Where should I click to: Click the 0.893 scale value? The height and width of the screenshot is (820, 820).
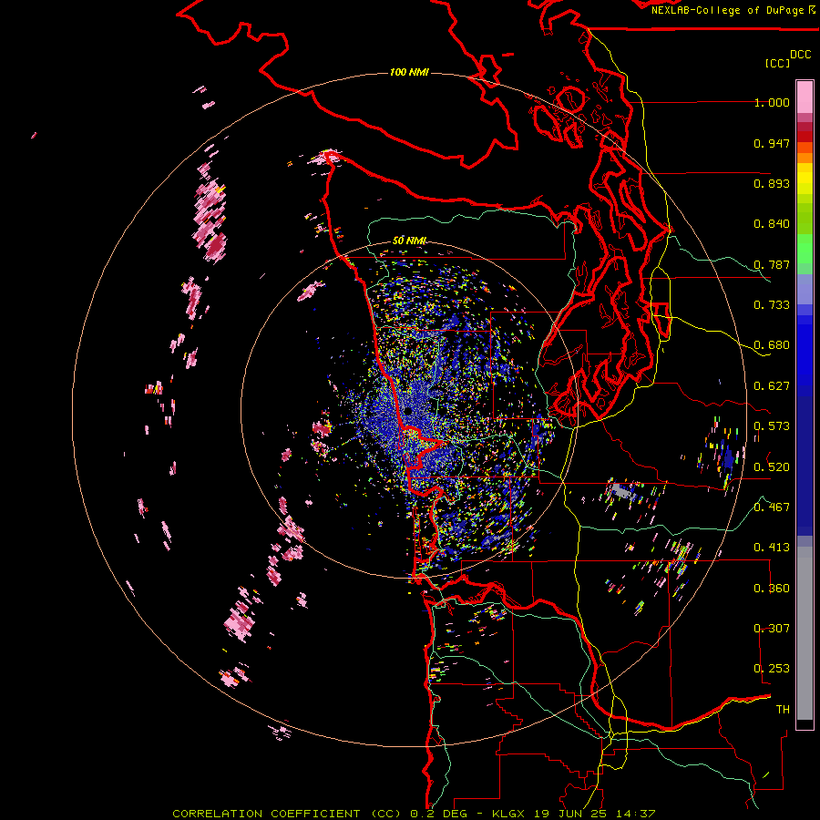[x=772, y=183]
